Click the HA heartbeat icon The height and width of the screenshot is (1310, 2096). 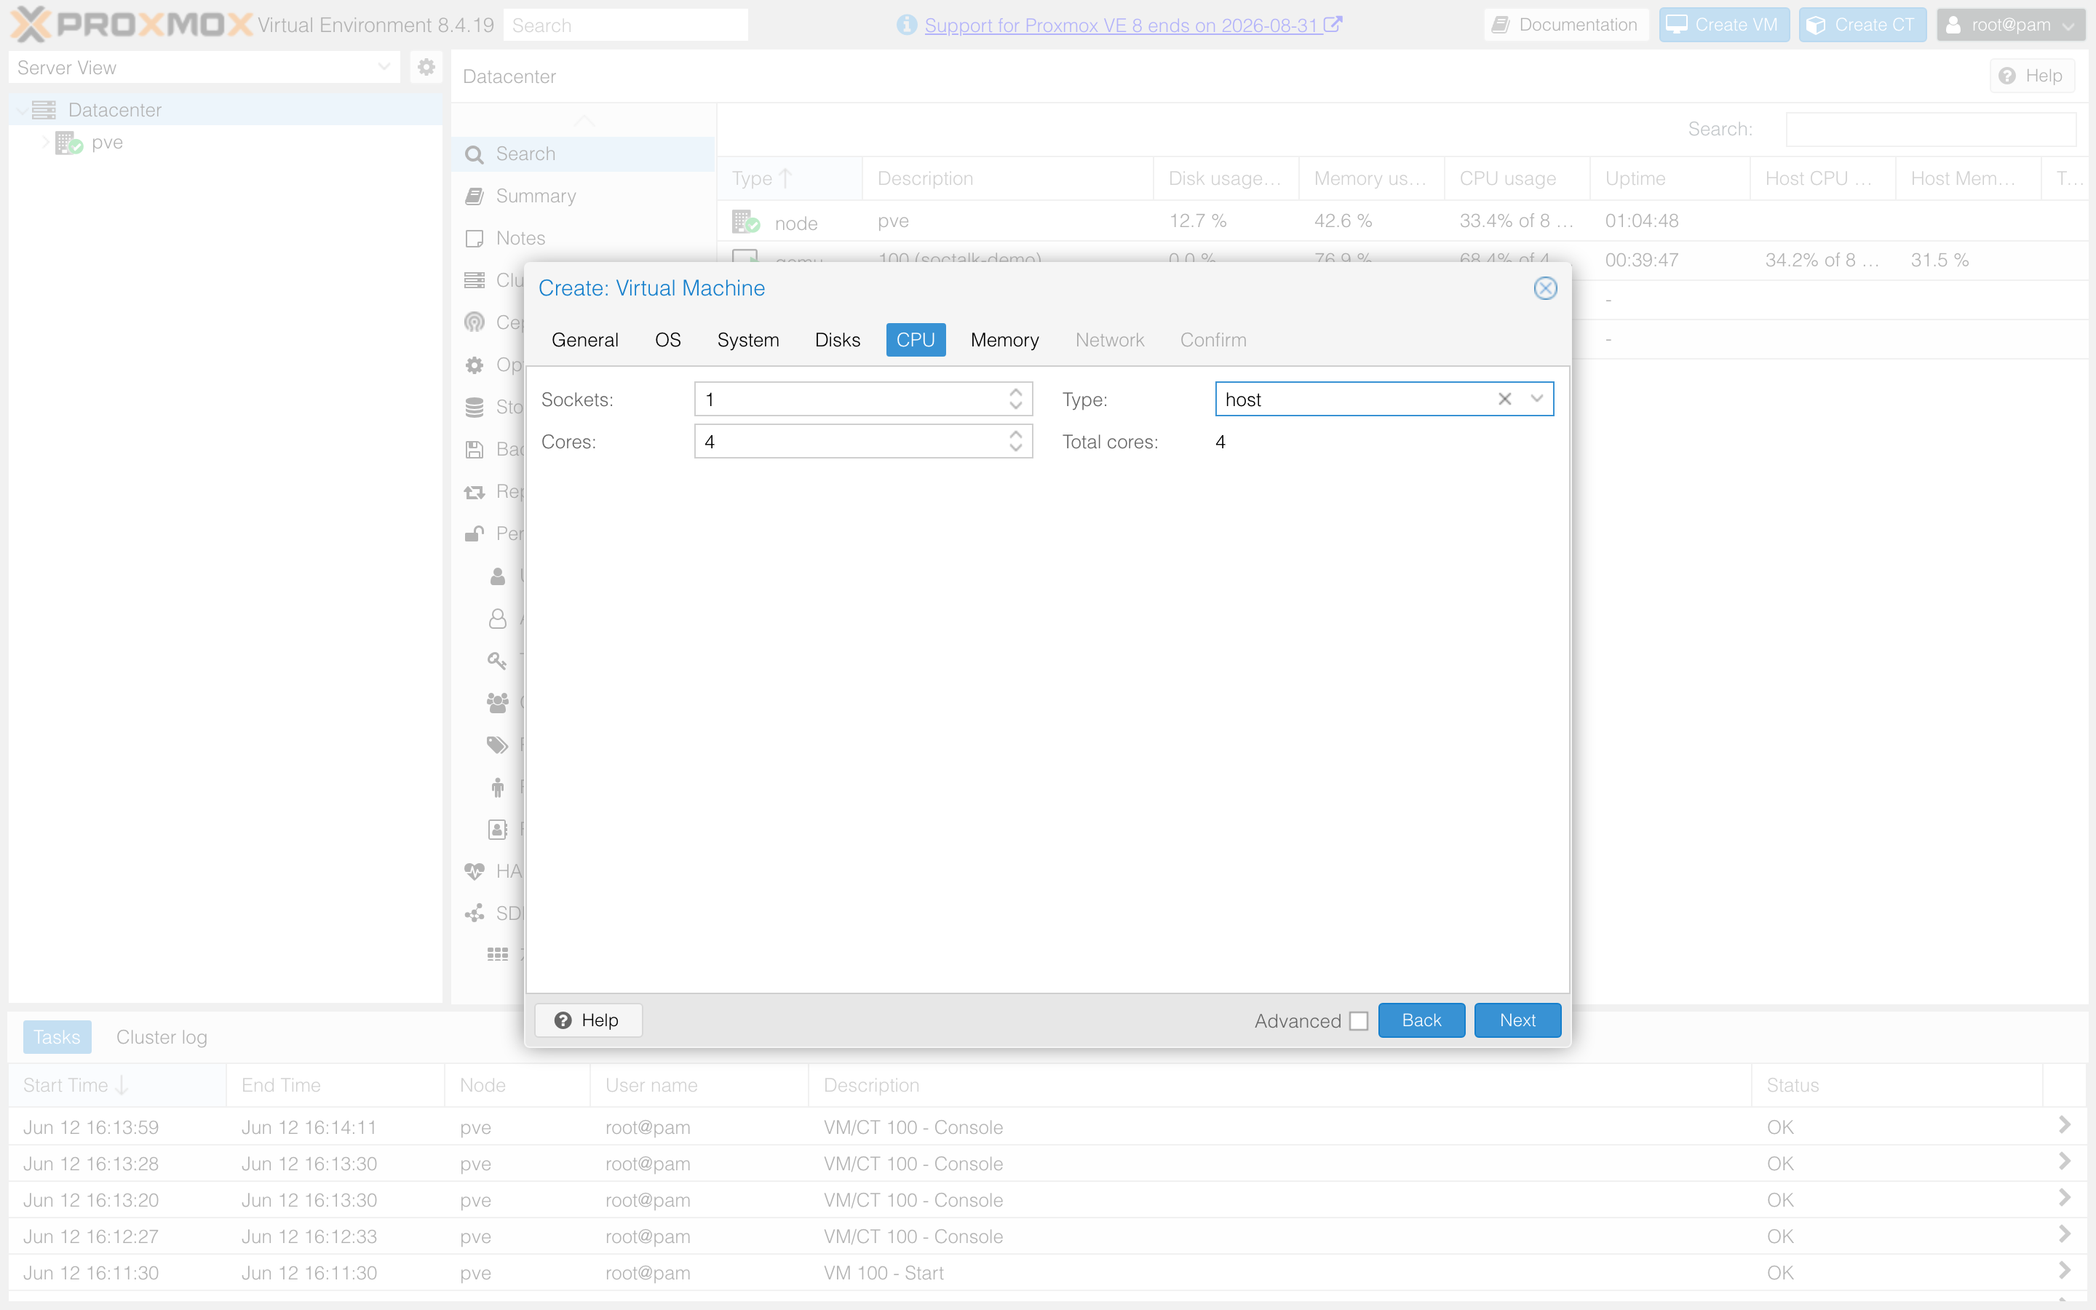pyautogui.click(x=474, y=870)
